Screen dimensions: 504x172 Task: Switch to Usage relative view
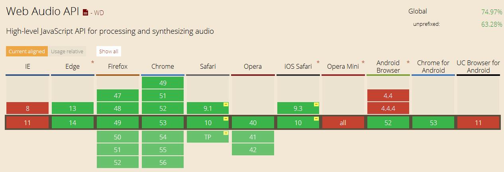click(x=67, y=51)
